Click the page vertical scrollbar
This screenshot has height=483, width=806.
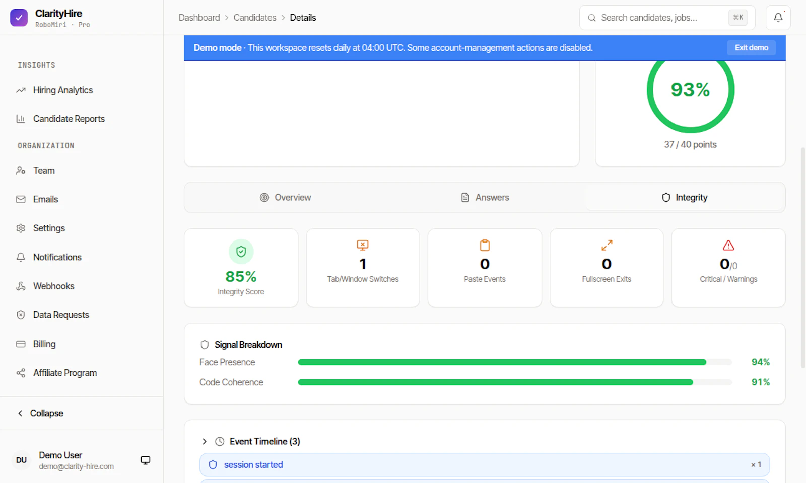[x=803, y=258]
